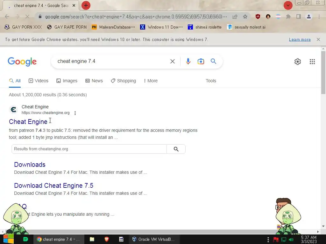
Task: Open the shimeji roulette bookmark
Action: tap(205, 27)
